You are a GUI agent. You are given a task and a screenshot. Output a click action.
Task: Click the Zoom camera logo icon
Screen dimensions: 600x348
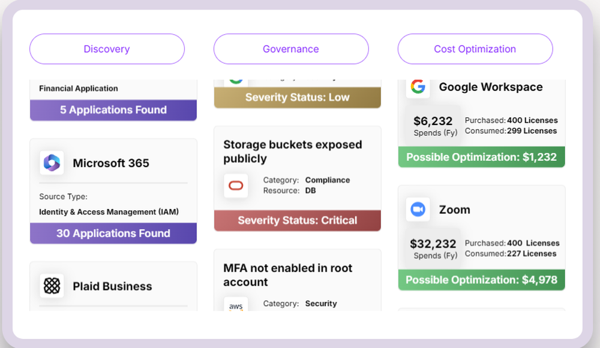(418, 210)
